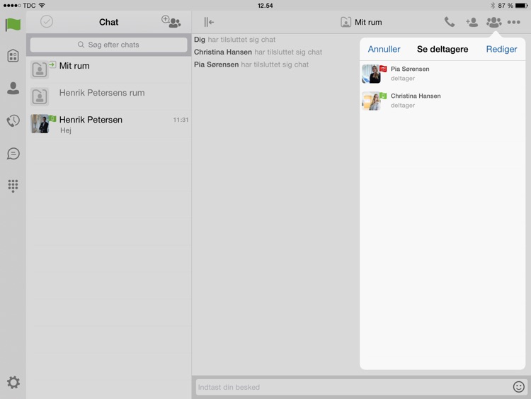This screenshot has height=399, width=531.
Task: Open emoji smiley picker
Action: (518, 387)
